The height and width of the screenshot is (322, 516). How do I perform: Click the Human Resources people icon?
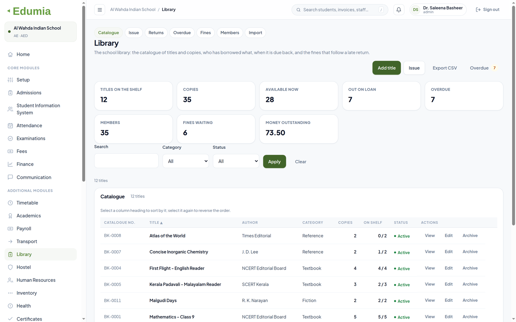[x=10, y=280]
